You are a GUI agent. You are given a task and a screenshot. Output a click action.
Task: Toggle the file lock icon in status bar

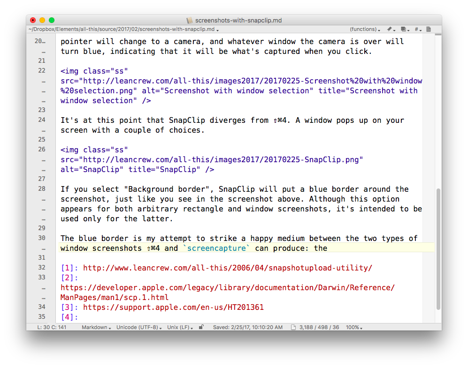[201, 327]
